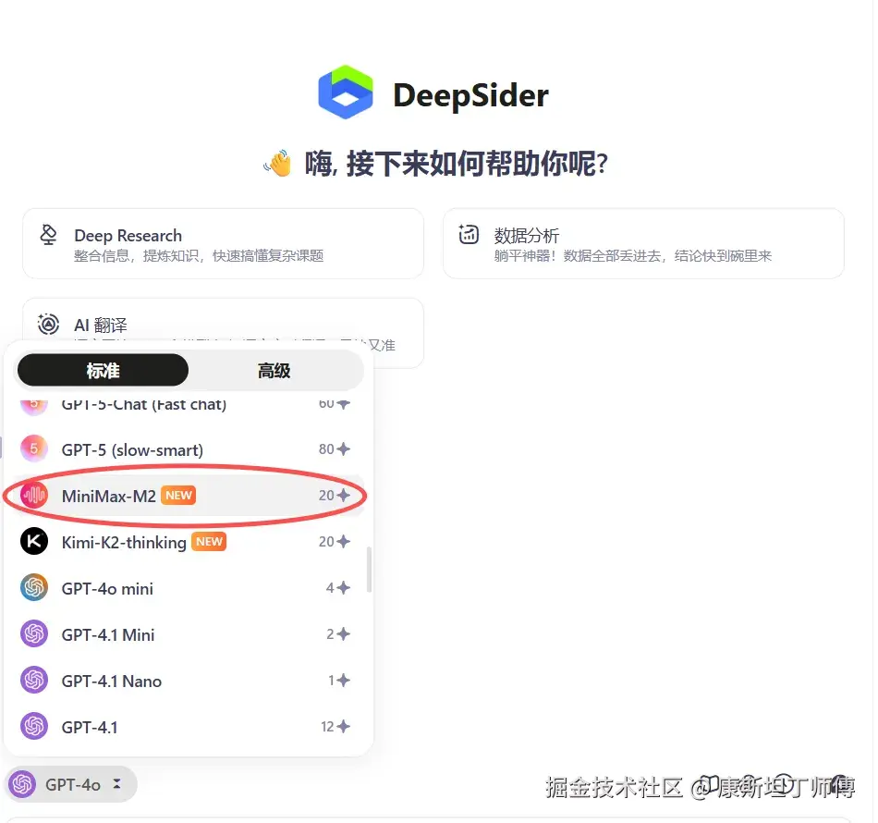Click the GPT-5 orange model icon
Viewport: 878px width, 823px height.
pyautogui.click(x=33, y=449)
